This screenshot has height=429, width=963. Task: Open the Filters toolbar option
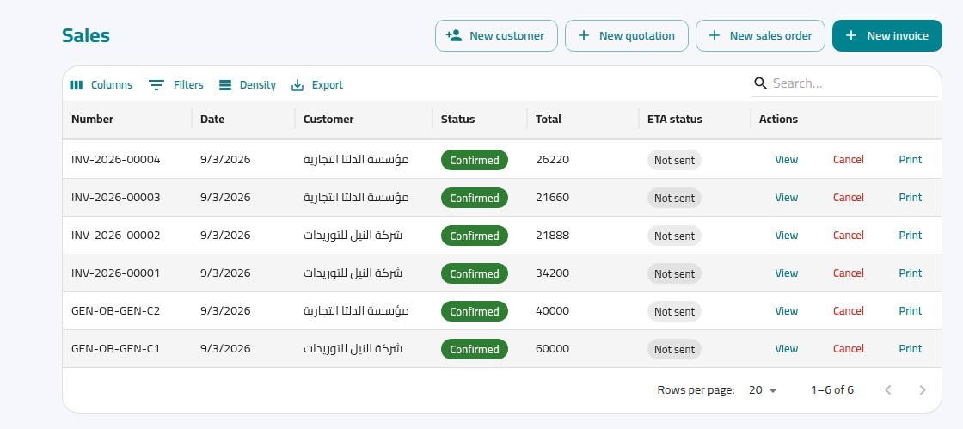pyautogui.click(x=176, y=85)
